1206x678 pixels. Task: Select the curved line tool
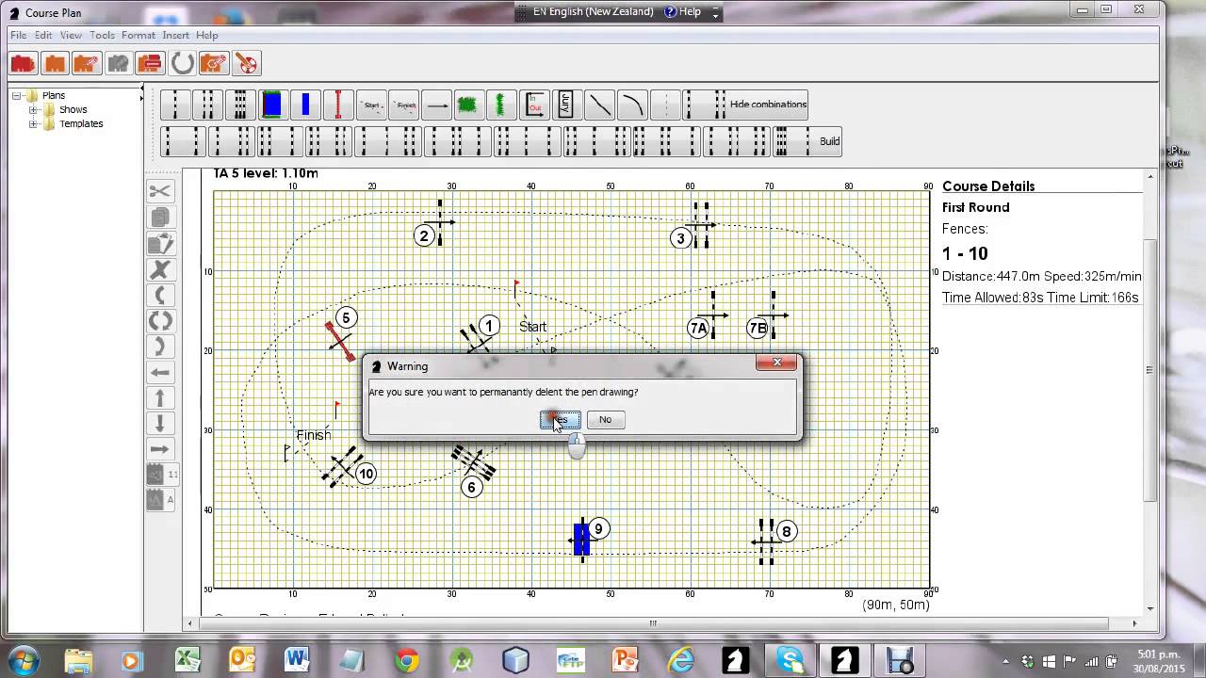pos(632,105)
